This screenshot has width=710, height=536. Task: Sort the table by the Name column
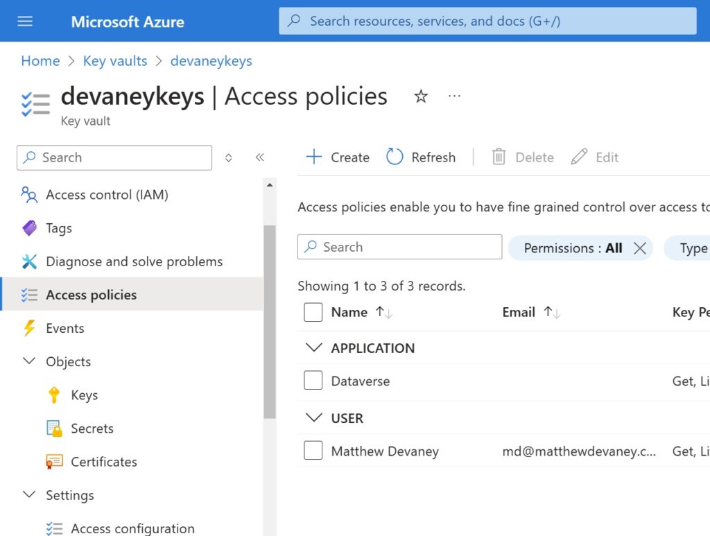pyautogui.click(x=384, y=312)
